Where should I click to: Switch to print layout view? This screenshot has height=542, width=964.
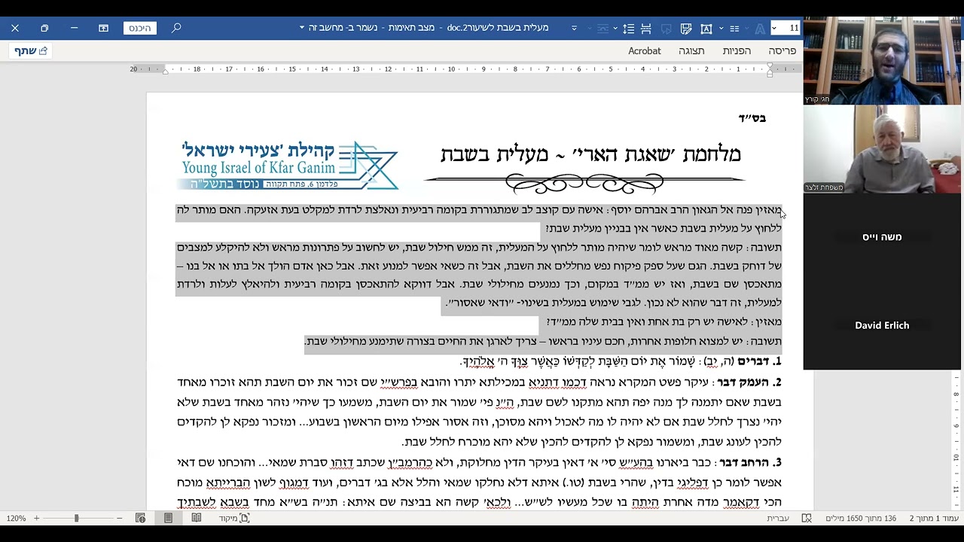pos(168,518)
